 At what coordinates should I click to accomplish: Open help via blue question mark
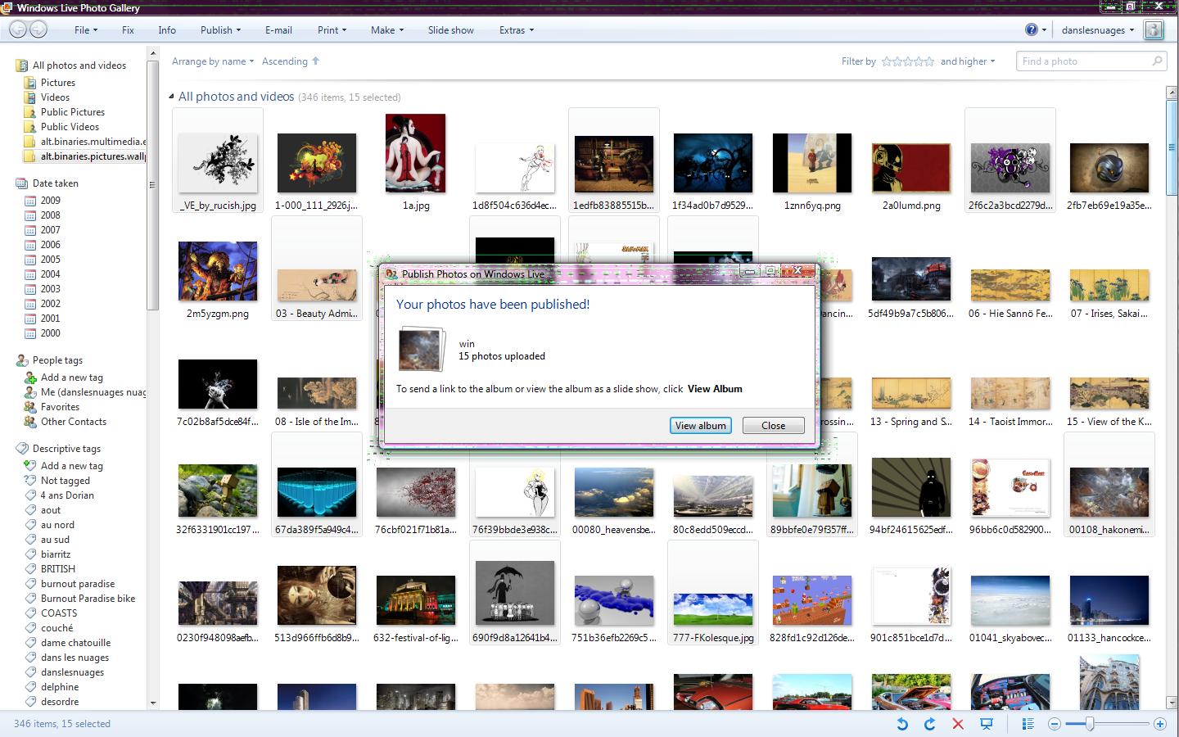click(1031, 29)
